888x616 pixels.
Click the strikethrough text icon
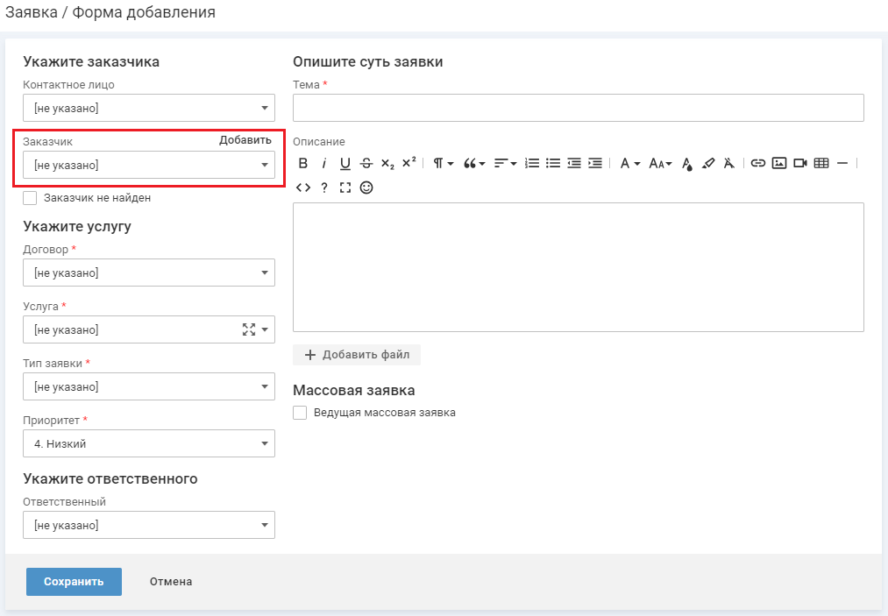pos(366,163)
